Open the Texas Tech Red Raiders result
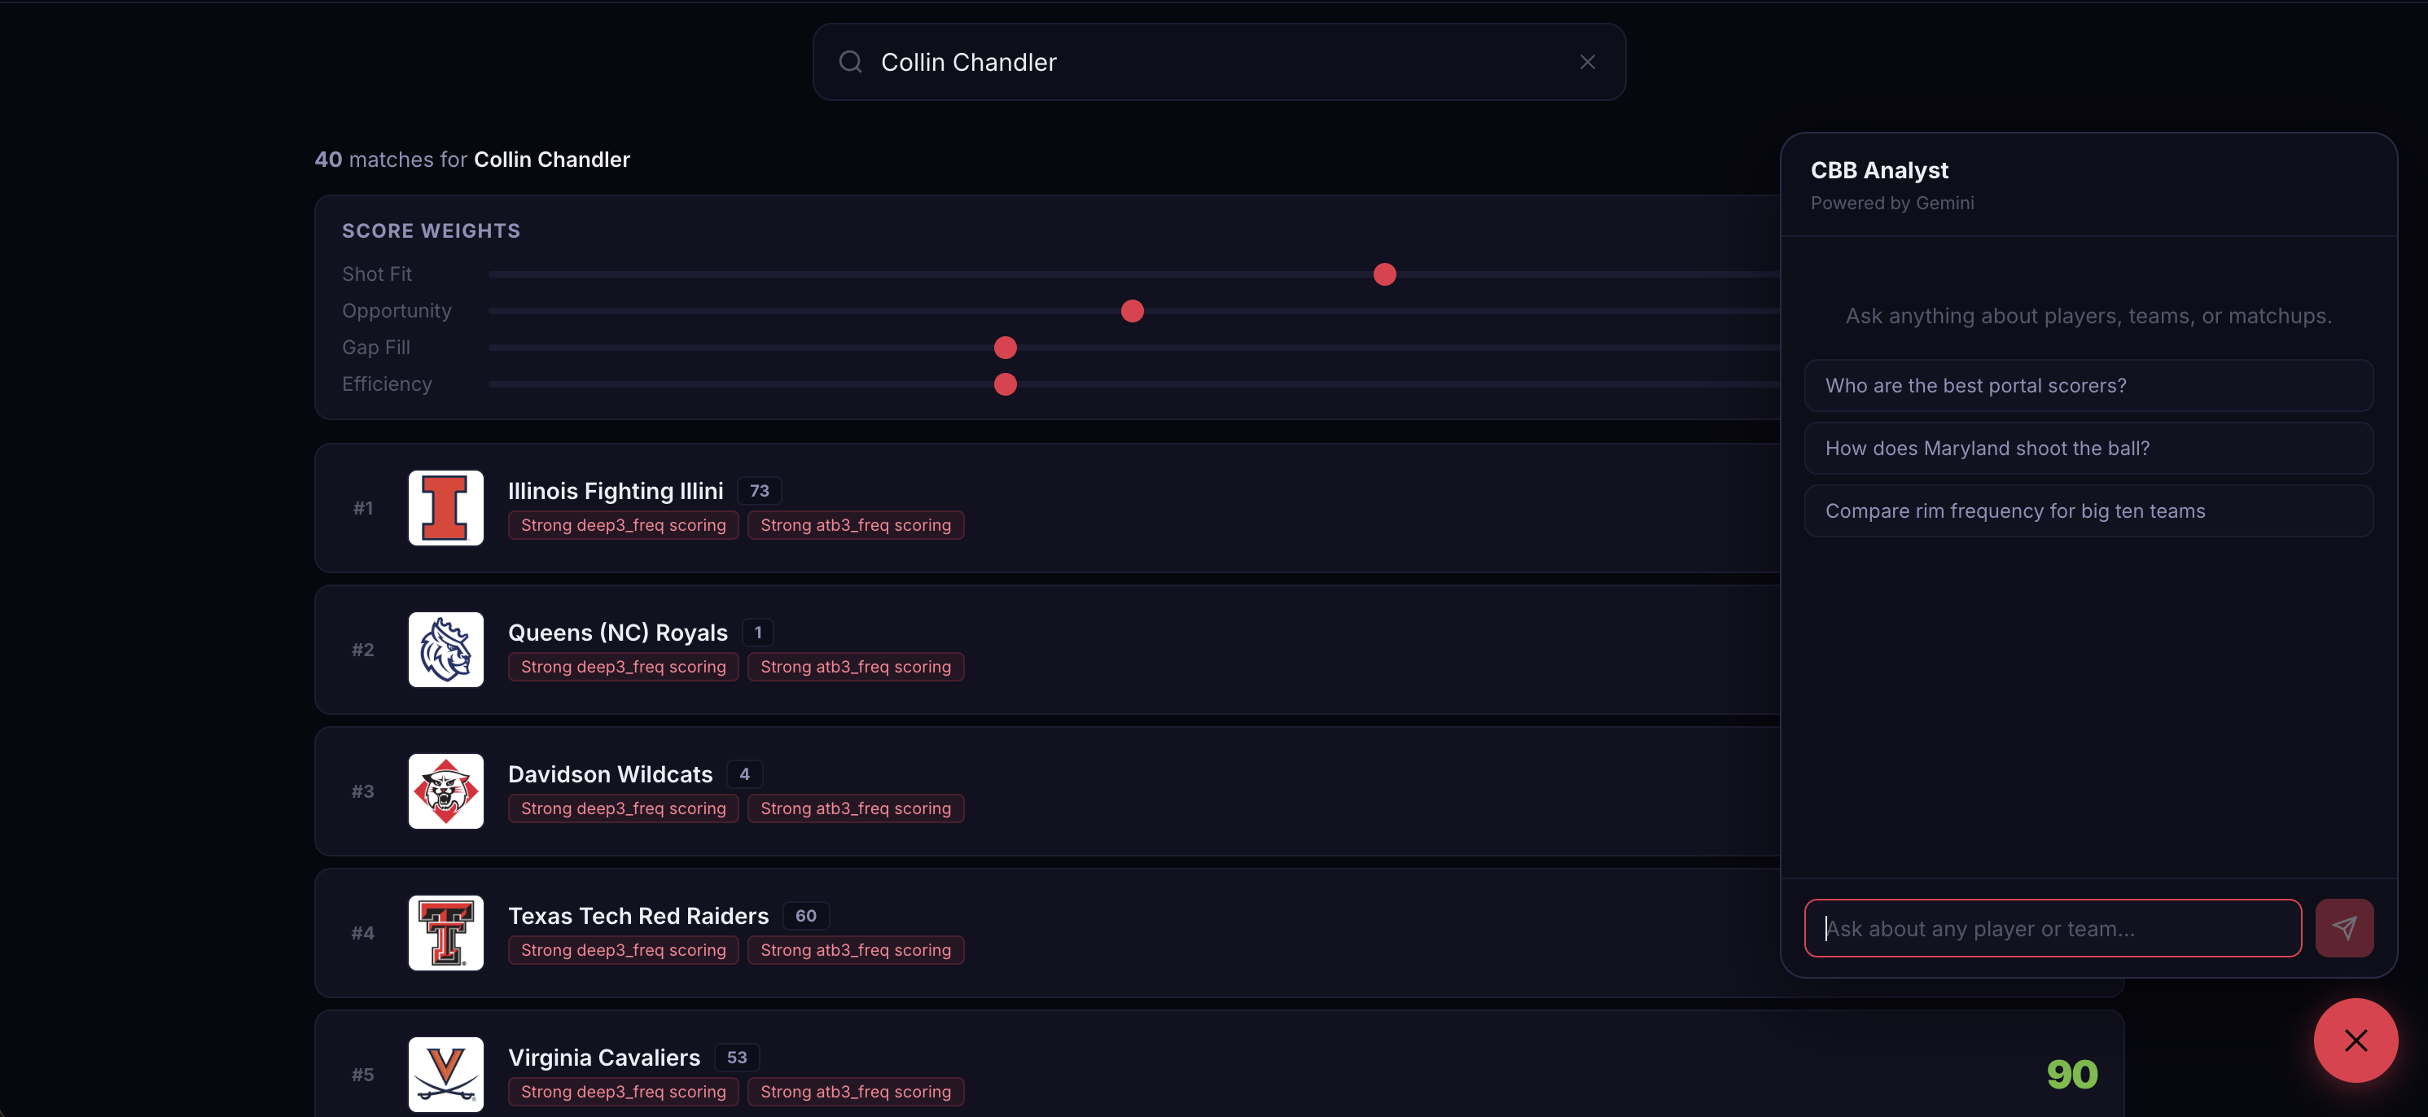The height and width of the screenshot is (1117, 2428). pos(638,916)
